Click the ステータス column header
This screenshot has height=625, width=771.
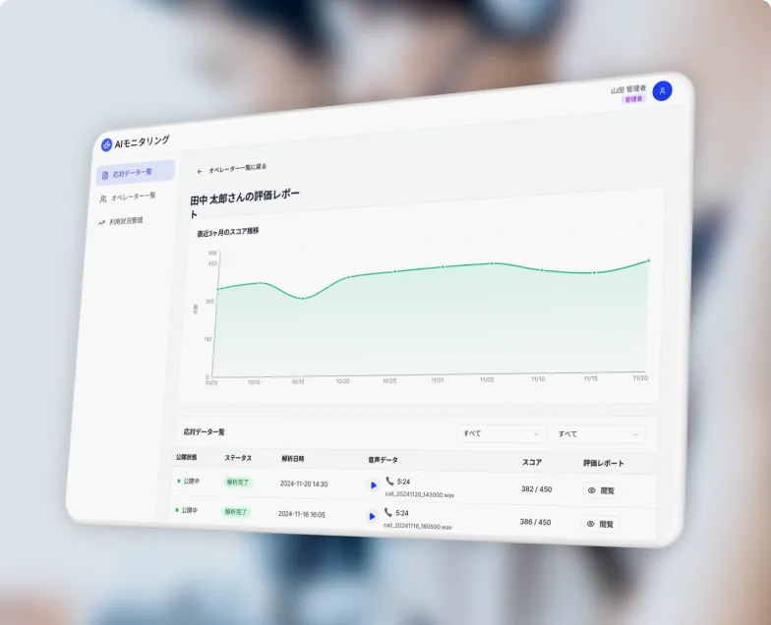tap(238, 458)
